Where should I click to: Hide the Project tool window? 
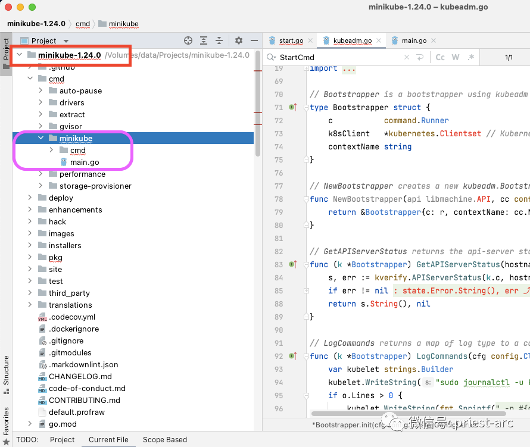tap(254, 40)
